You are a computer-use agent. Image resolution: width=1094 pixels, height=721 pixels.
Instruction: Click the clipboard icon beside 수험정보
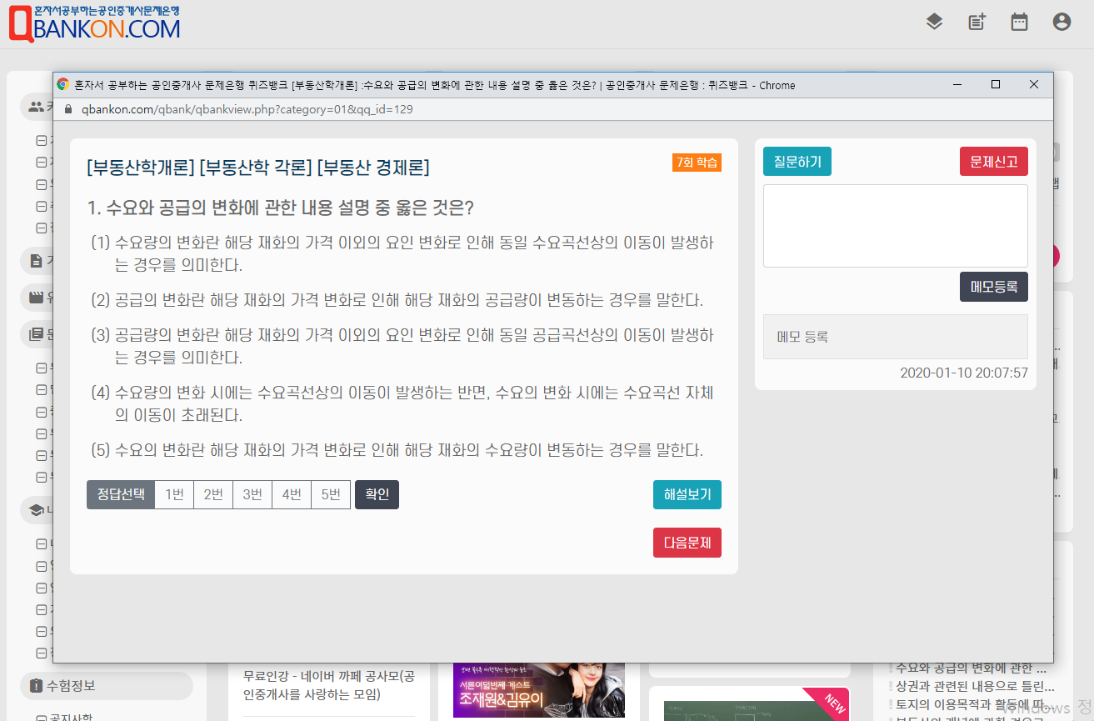tap(36, 686)
